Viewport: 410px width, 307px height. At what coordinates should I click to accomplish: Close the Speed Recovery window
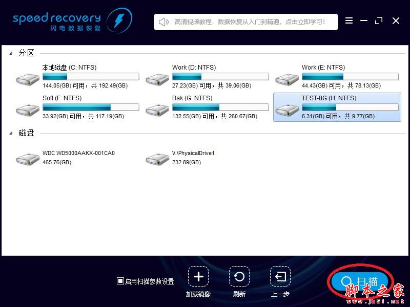point(396,20)
